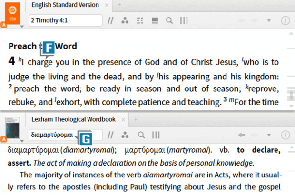This screenshot has width=295, height=195.
Task: Open ESV panel menu dropdown arrow
Action: (x=22, y=27)
